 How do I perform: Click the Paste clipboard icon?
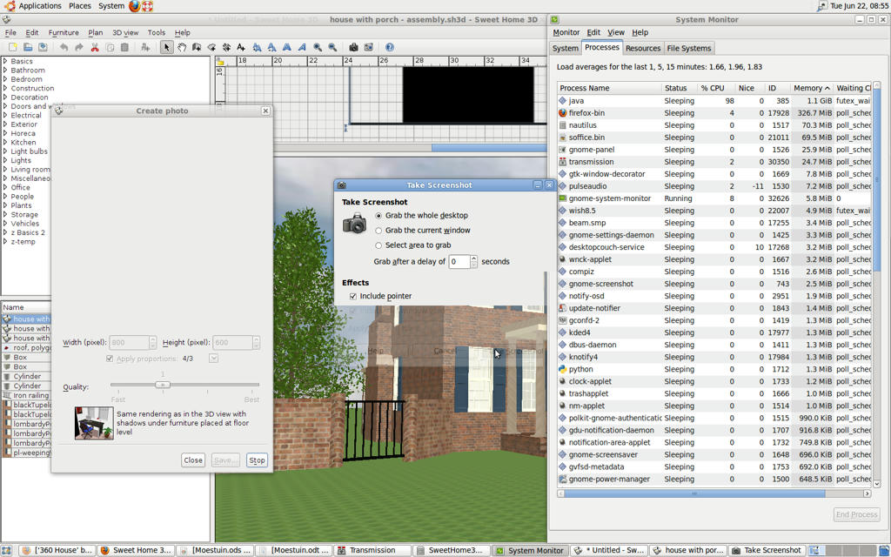(125, 47)
